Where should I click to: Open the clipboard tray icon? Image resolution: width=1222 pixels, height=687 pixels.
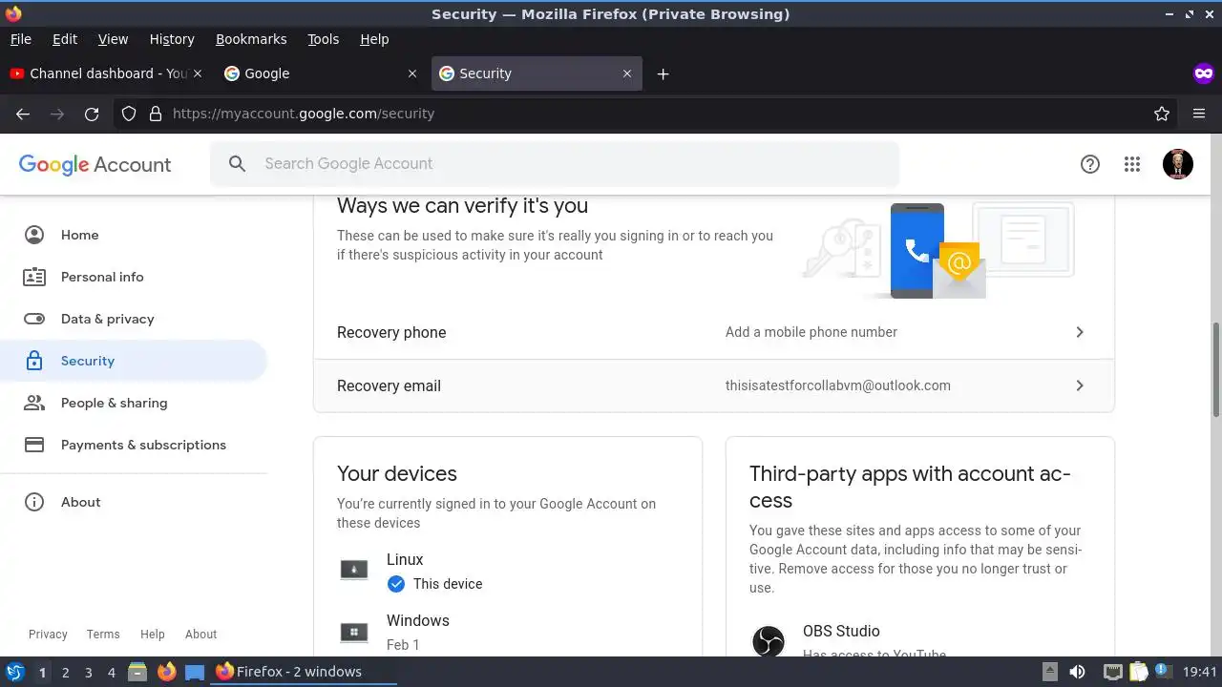pyautogui.click(x=1138, y=672)
